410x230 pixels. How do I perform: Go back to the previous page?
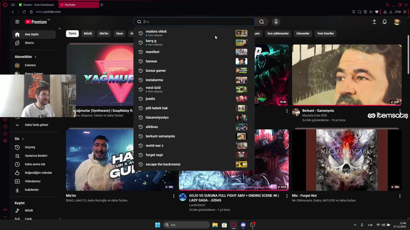pyautogui.click(x=13, y=12)
